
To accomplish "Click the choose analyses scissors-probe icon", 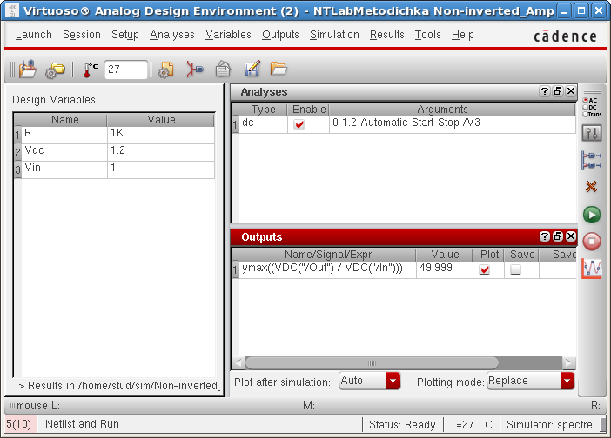I will point(194,70).
